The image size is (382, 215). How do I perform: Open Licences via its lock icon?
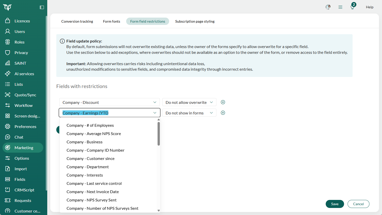pyautogui.click(x=8, y=21)
